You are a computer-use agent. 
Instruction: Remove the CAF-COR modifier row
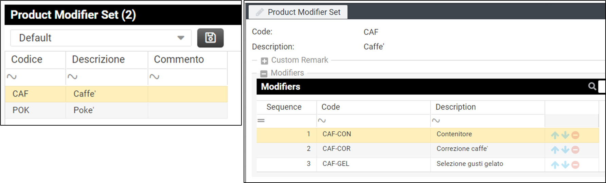575,150
